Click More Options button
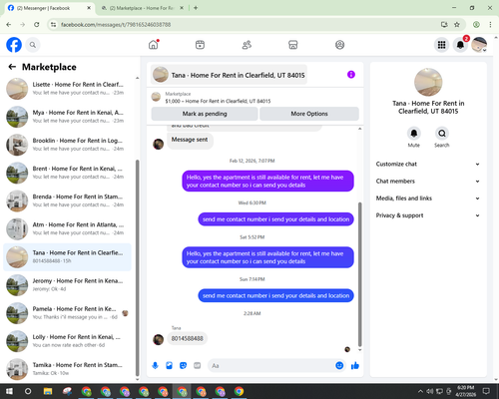 pyautogui.click(x=309, y=114)
